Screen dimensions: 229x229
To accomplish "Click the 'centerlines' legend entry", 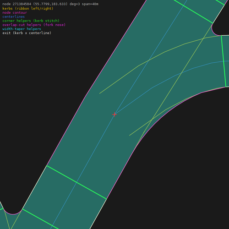I will (14, 16).
